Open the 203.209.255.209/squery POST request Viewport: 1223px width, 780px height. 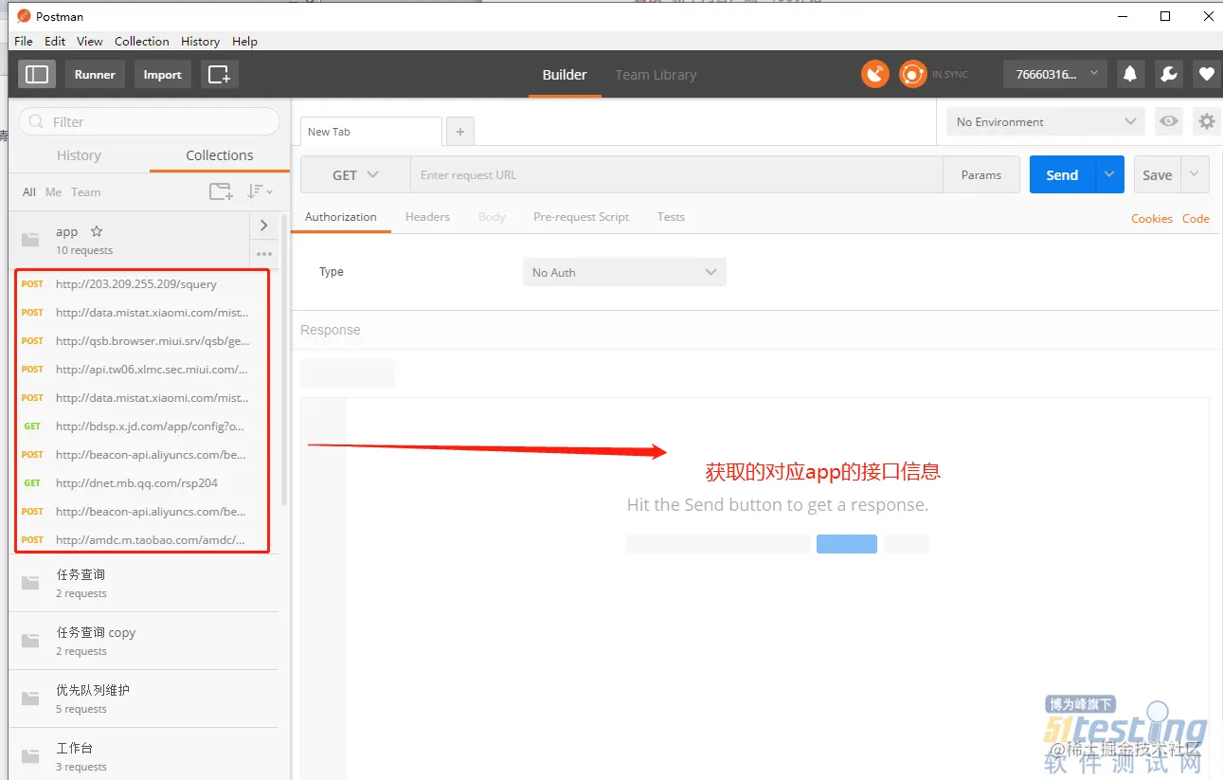click(x=142, y=283)
